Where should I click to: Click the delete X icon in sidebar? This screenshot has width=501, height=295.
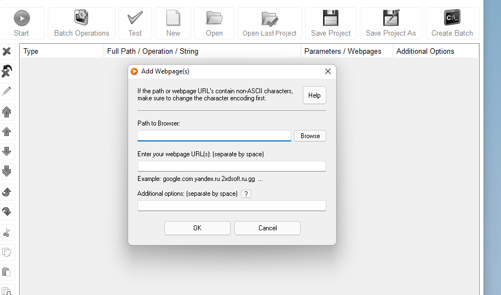click(x=7, y=51)
